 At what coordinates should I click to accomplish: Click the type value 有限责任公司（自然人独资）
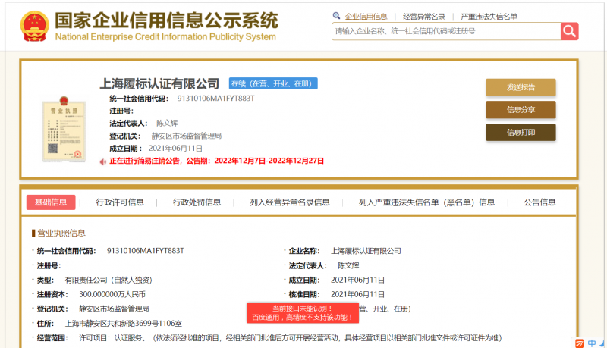pos(109,280)
